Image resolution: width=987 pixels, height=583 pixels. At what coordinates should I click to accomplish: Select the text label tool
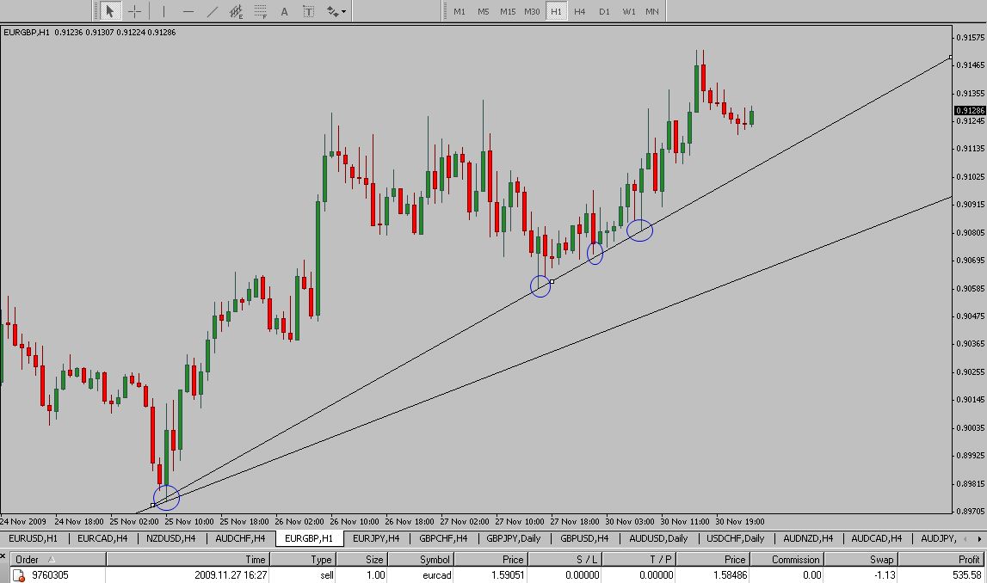tap(309, 11)
